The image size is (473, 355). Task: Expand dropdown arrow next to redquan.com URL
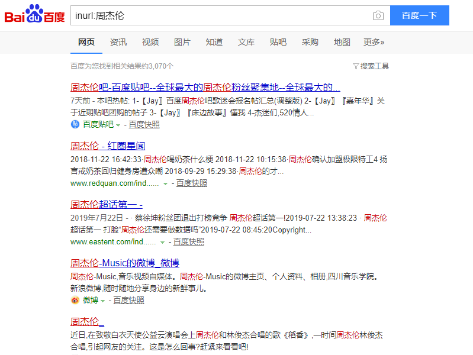[165, 183]
